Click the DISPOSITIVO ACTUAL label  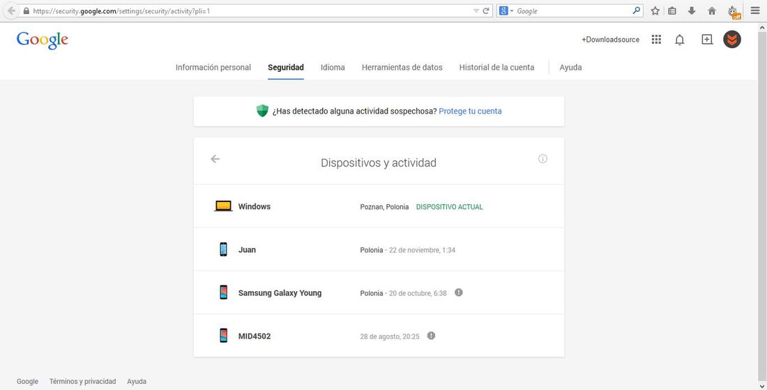point(449,207)
